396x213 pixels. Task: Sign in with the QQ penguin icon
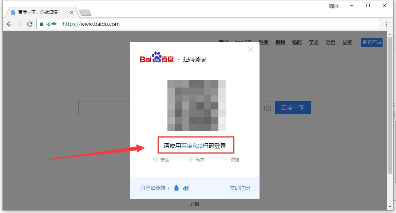pyautogui.click(x=176, y=188)
